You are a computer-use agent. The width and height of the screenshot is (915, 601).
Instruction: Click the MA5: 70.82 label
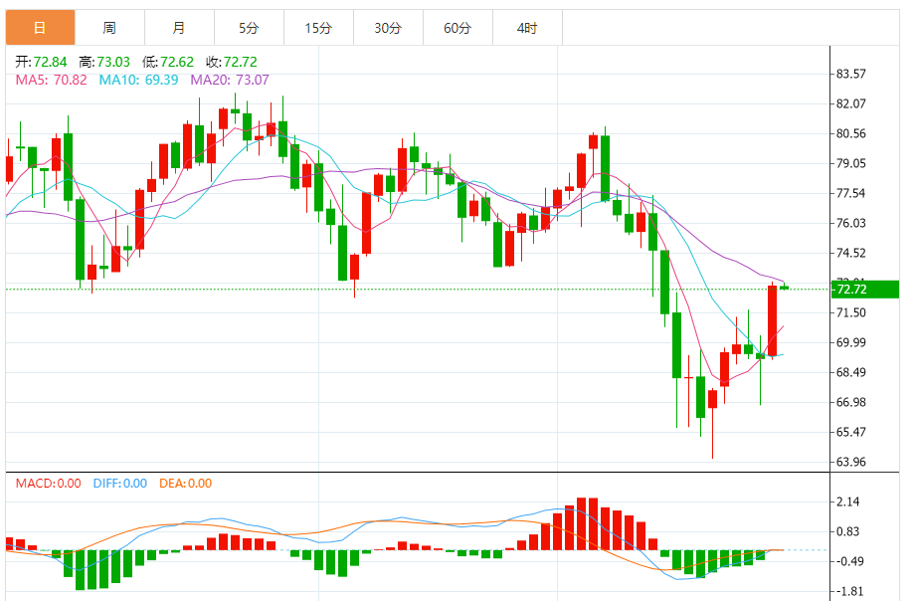[x=51, y=80]
